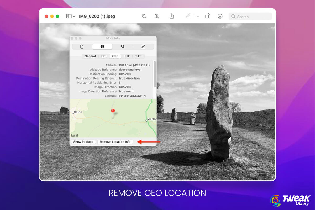Select the red location pin on the map
Viewport: 315px width, 210px height.
click(x=113, y=110)
